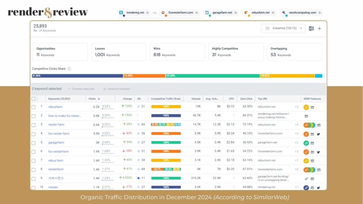Select the Highly Competitive 31 Keywords card
Viewport: 363px width, 204px height.
coord(236,52)
